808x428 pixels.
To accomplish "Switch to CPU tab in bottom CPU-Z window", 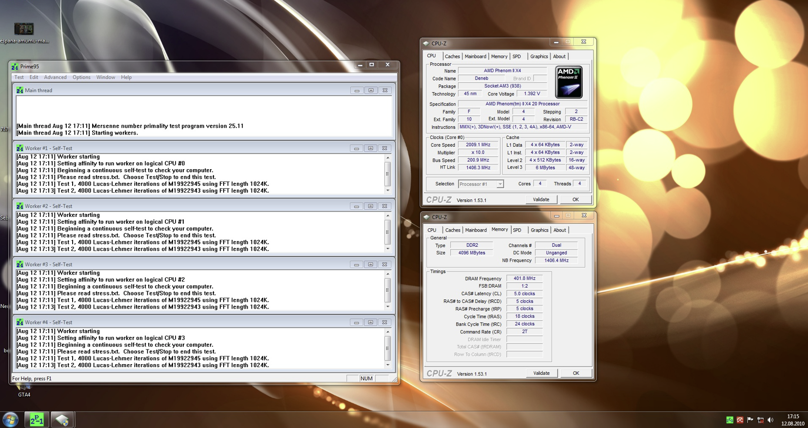I will (432, 230).
